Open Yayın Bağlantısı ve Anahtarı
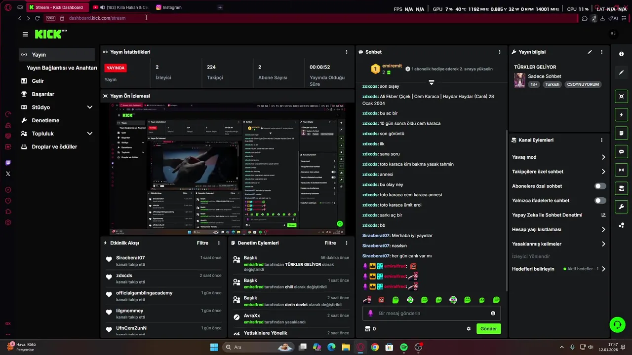632x355 pixels. pos(62,68)
